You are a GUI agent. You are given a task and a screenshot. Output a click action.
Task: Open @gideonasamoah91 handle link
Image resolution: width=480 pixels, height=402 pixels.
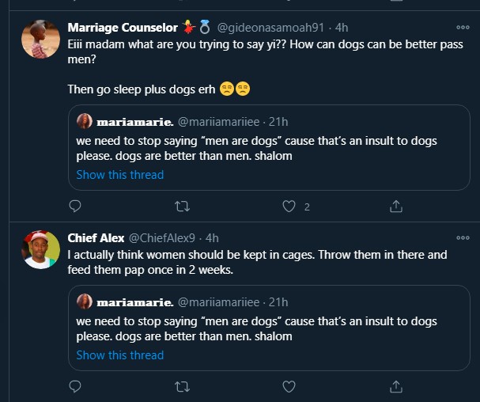[272, 28]
